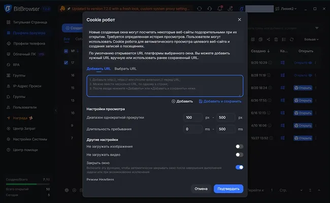Screen dimensions: 330x203
Task: Sort by the Создано column arrow
Action: tap(269, 51)
